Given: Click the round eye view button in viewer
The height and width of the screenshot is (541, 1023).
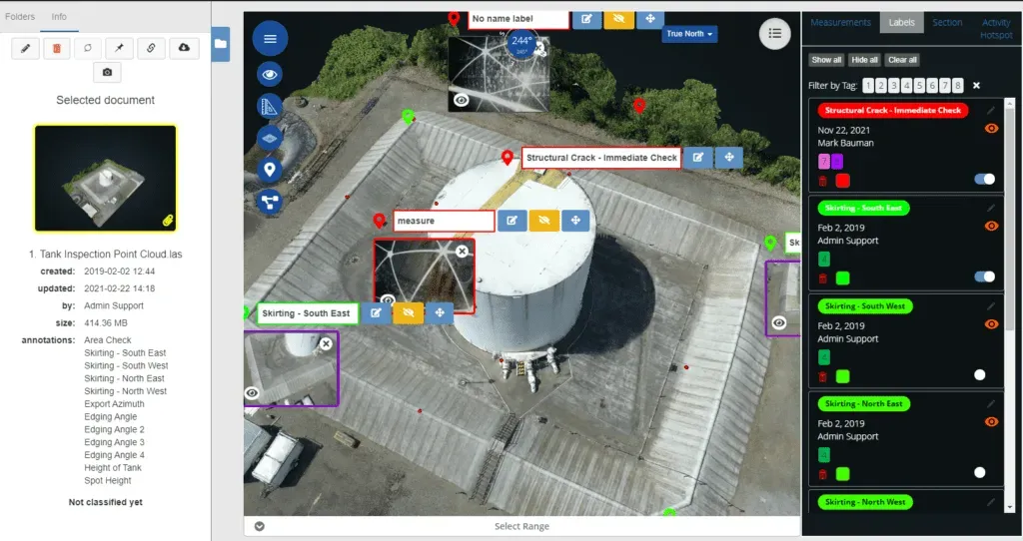Looking at the screenshot, I should point(270,74).
